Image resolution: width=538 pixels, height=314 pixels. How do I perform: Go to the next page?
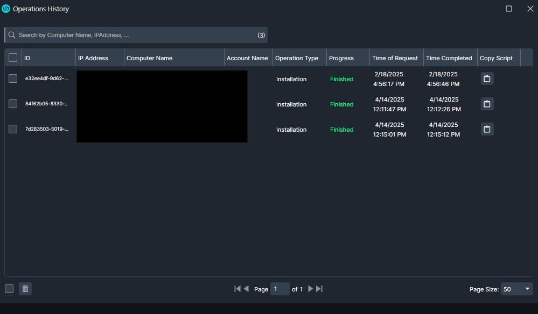310,289
